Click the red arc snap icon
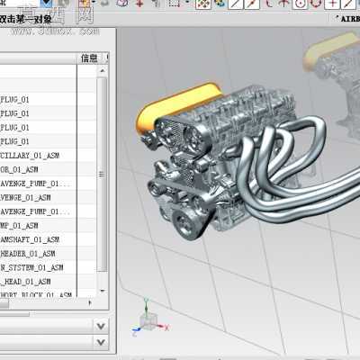 [x=269, y=4]
